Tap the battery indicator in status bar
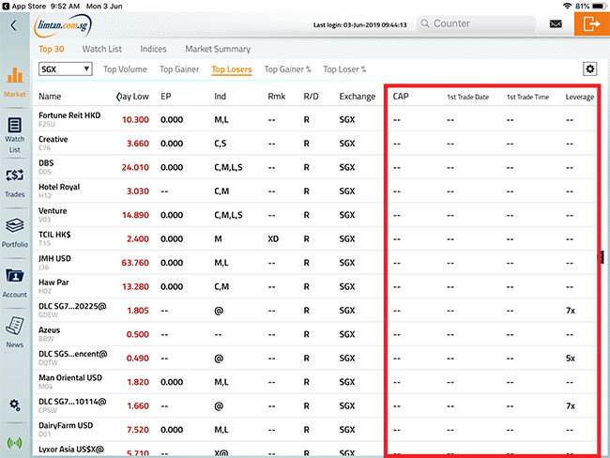The height and width of the screenshot is (458, 610). coord(599,7)
